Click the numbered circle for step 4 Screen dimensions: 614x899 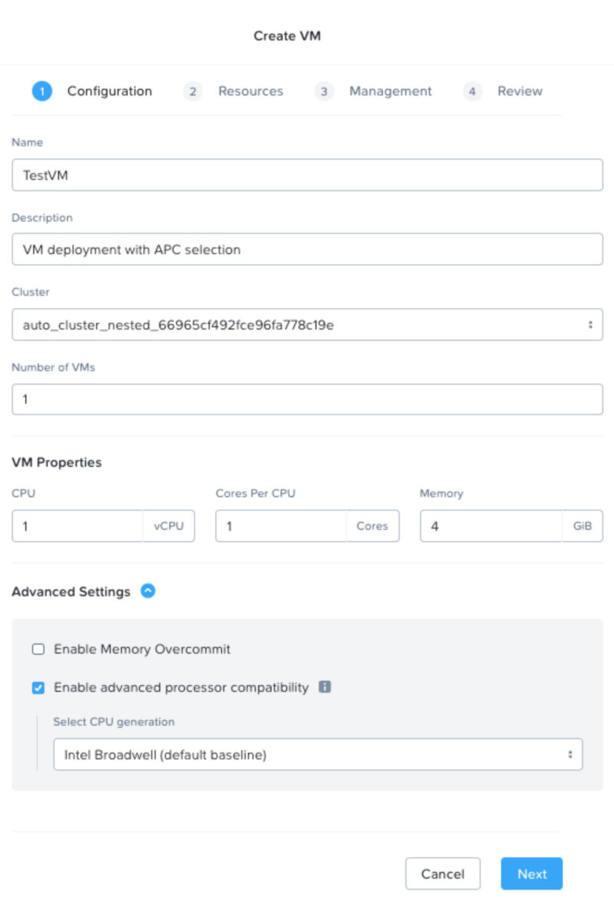point(473,91)
